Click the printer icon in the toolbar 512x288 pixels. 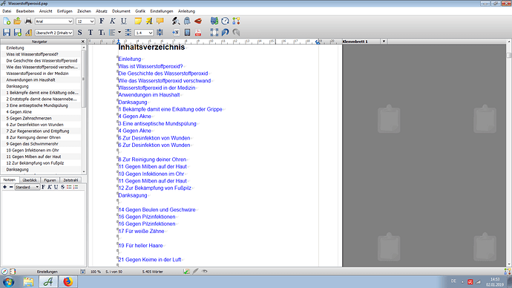(x=28, y=21)
